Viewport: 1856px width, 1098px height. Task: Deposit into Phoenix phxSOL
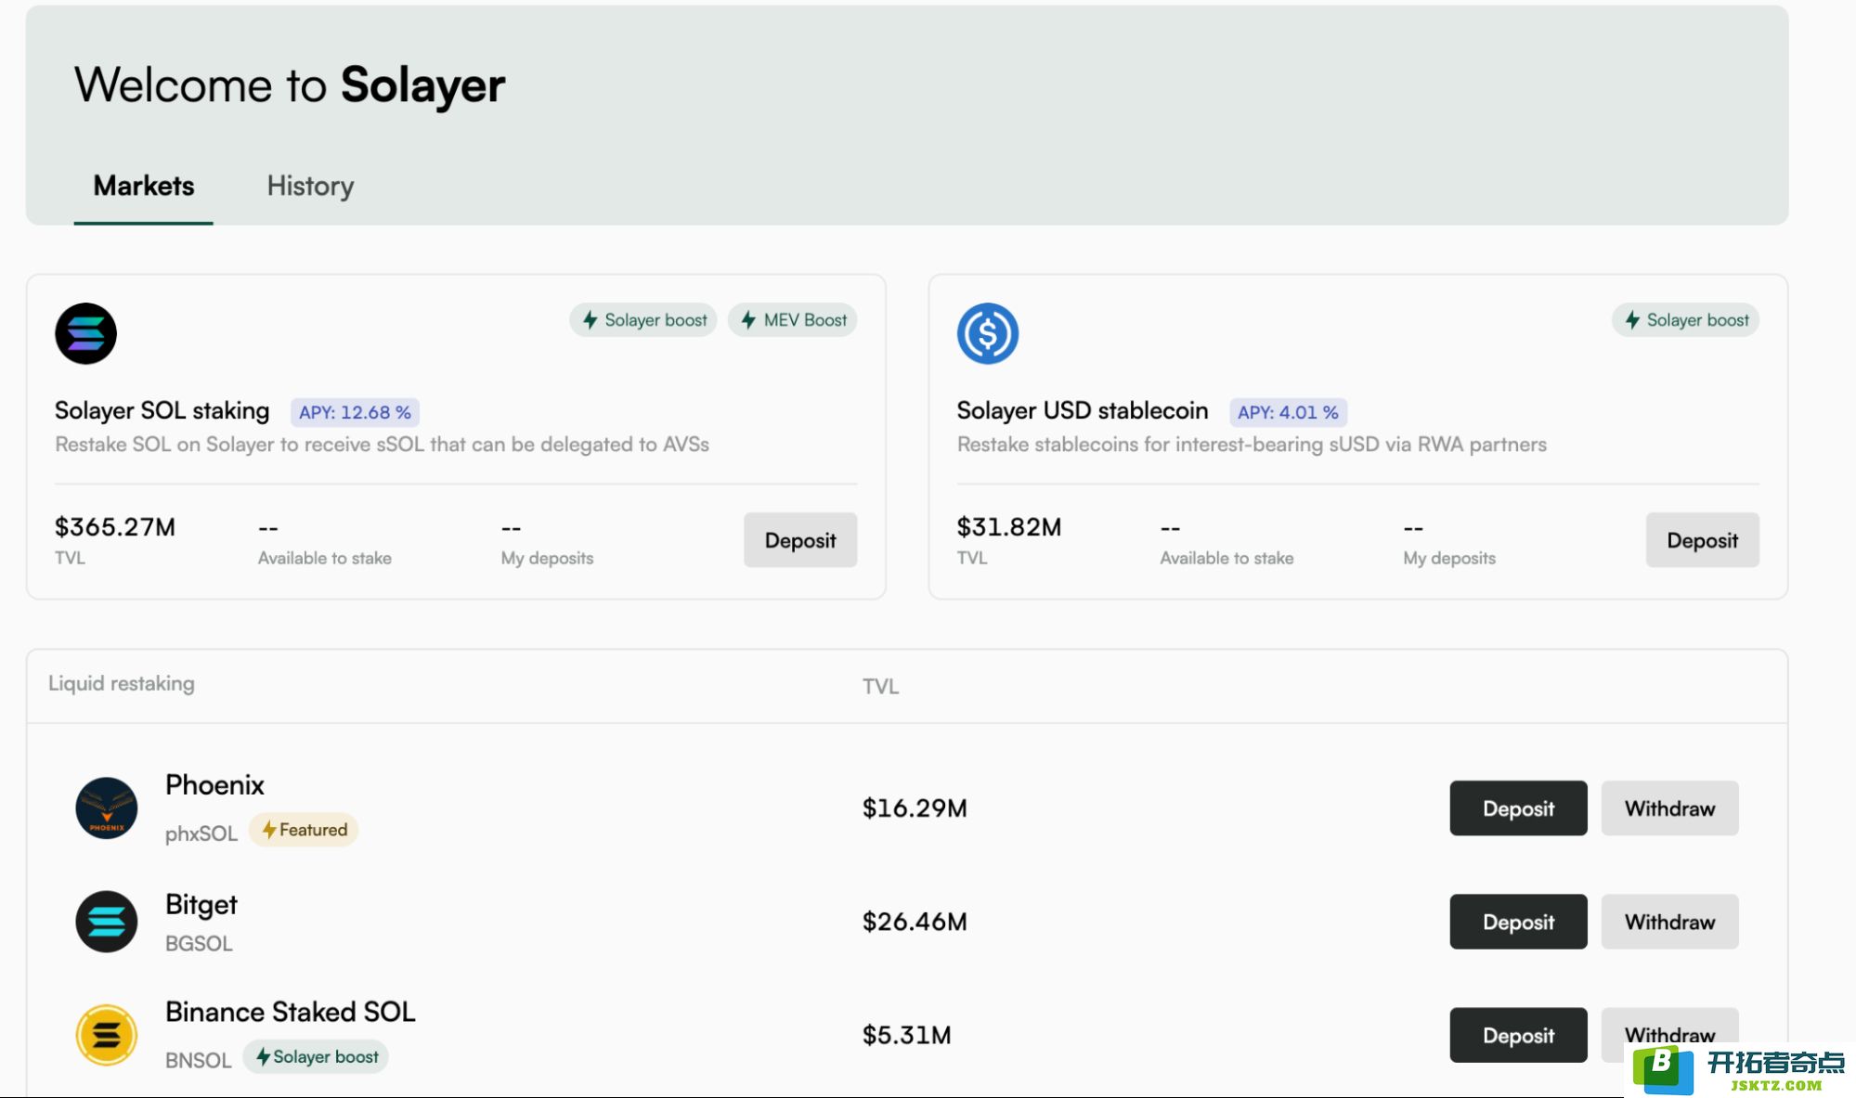click(x=1518, y=808)
